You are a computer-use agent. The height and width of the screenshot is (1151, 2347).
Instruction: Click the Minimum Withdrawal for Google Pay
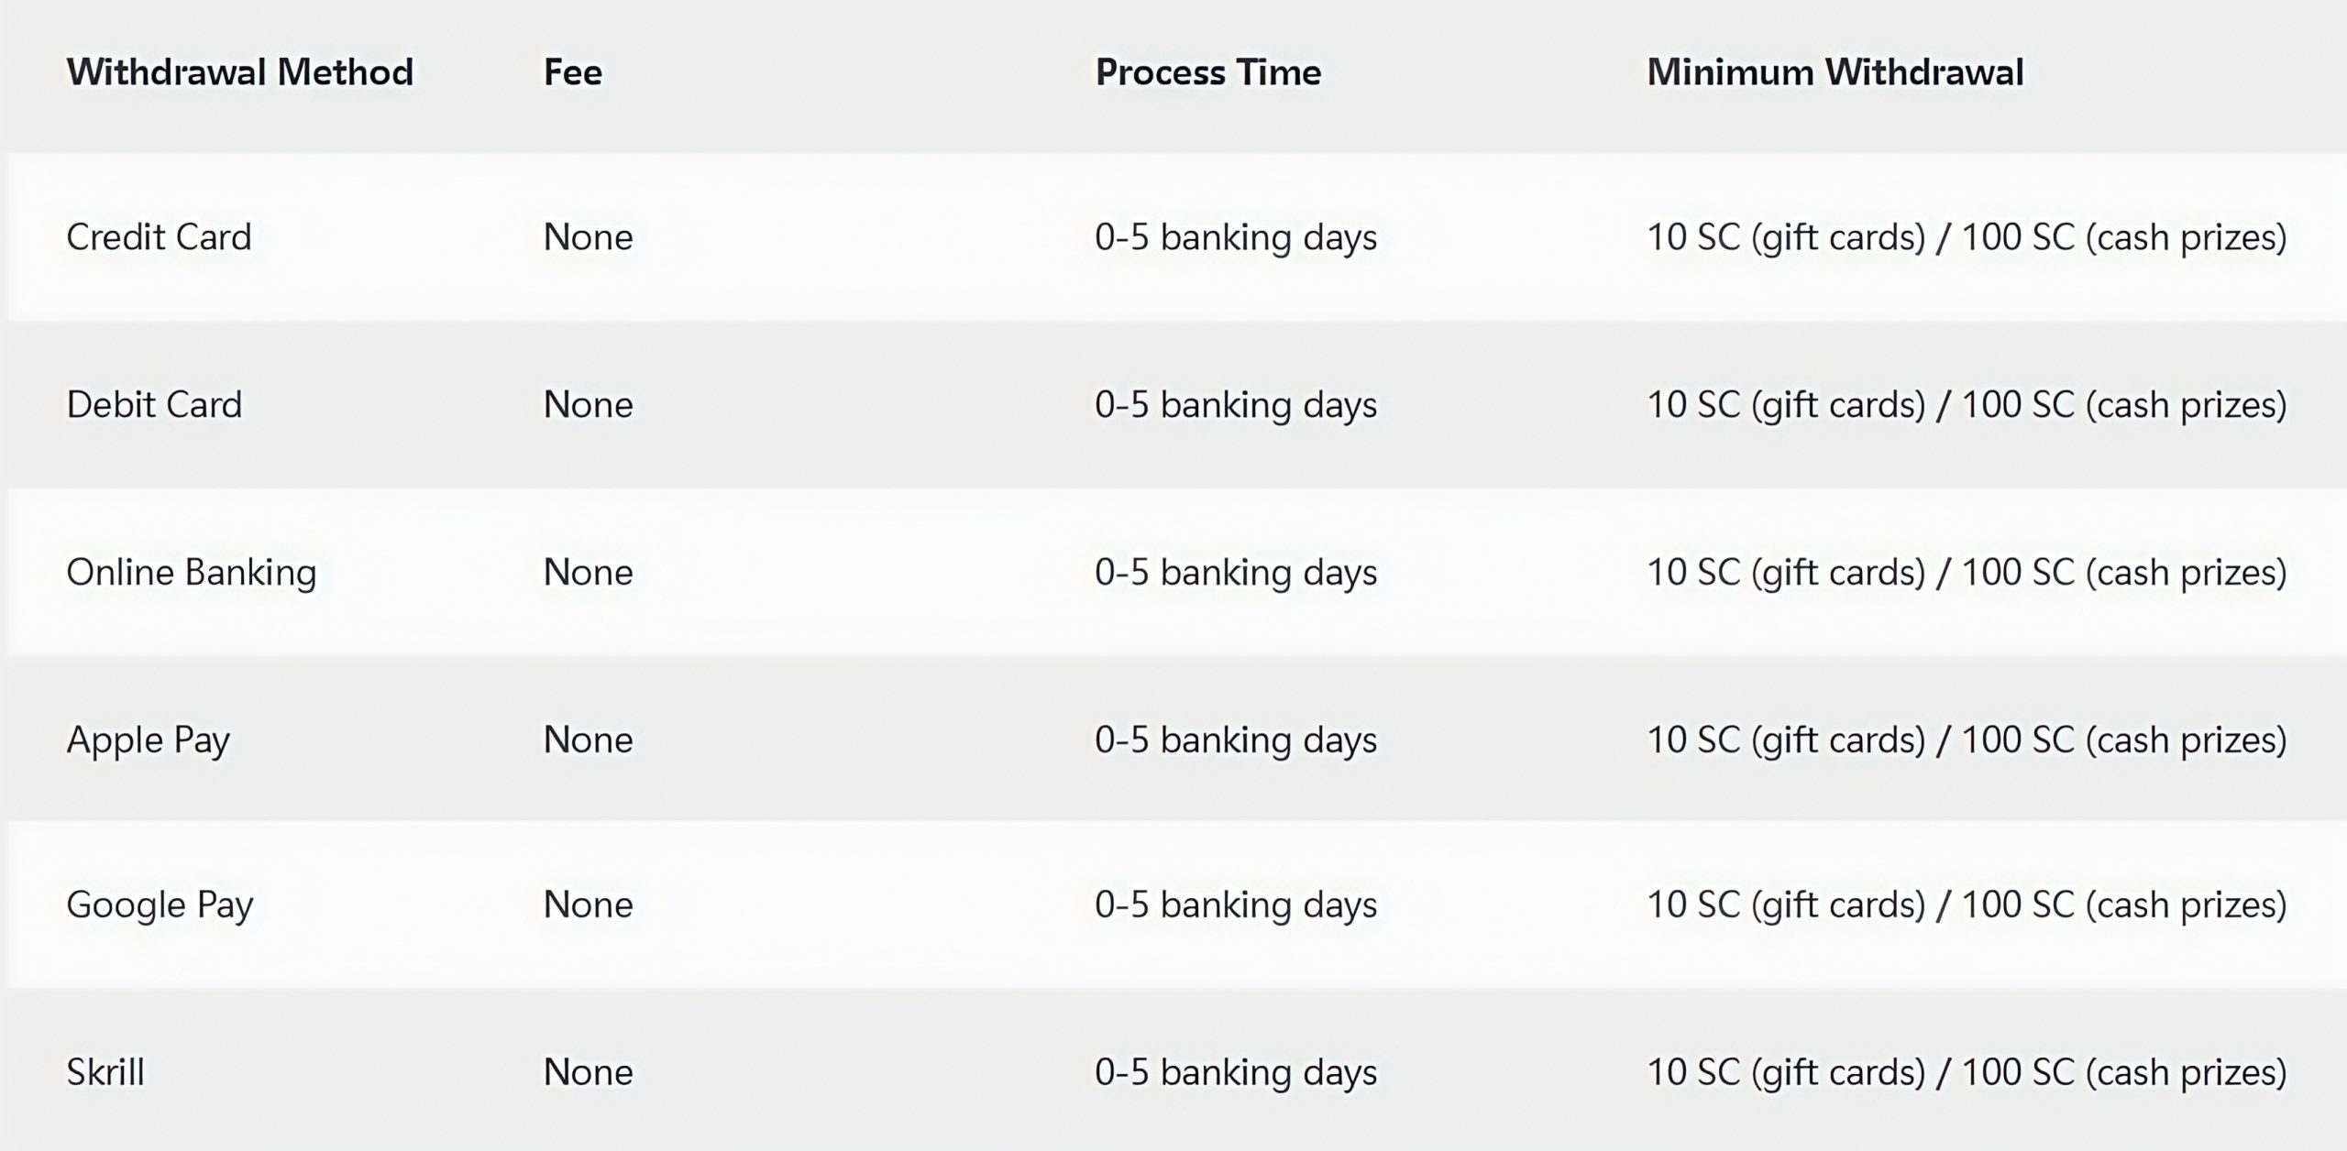1967,905
